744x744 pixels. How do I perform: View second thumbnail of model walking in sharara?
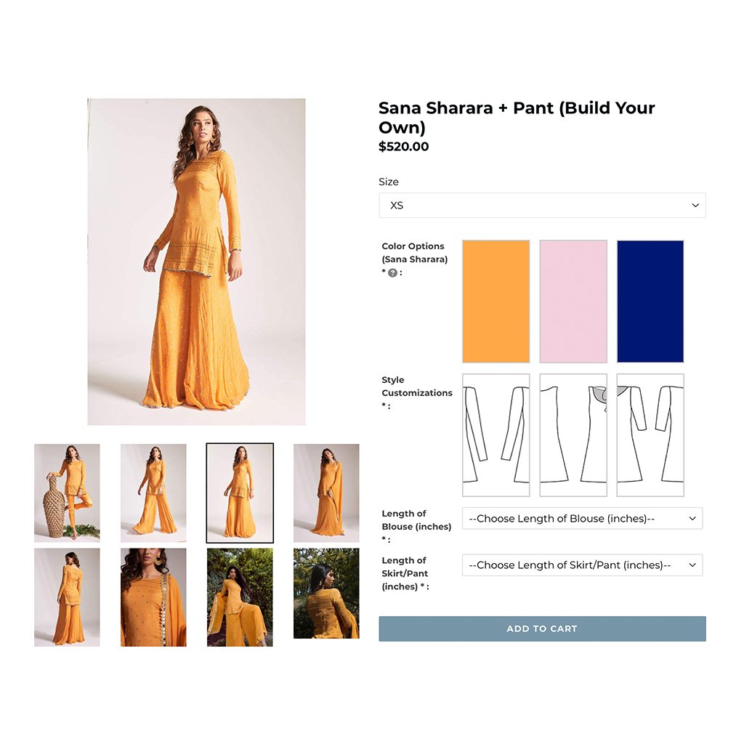point(153,493)
